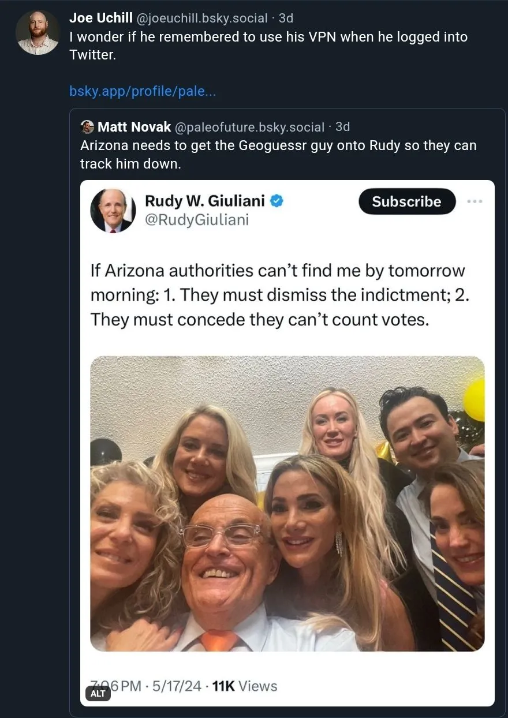The height and width of the screenshot is (718, 508).
Task: Open the quoted post about the Geoguessr guy
Action: (287, 412)
